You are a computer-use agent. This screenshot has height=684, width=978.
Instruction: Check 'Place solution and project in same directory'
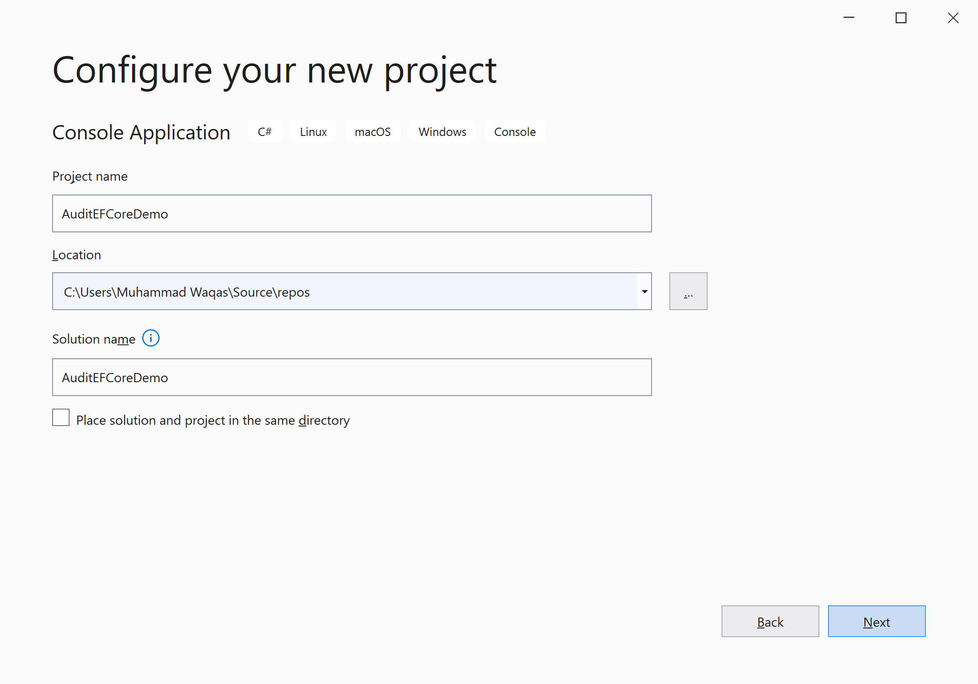[x=61, y=418]
